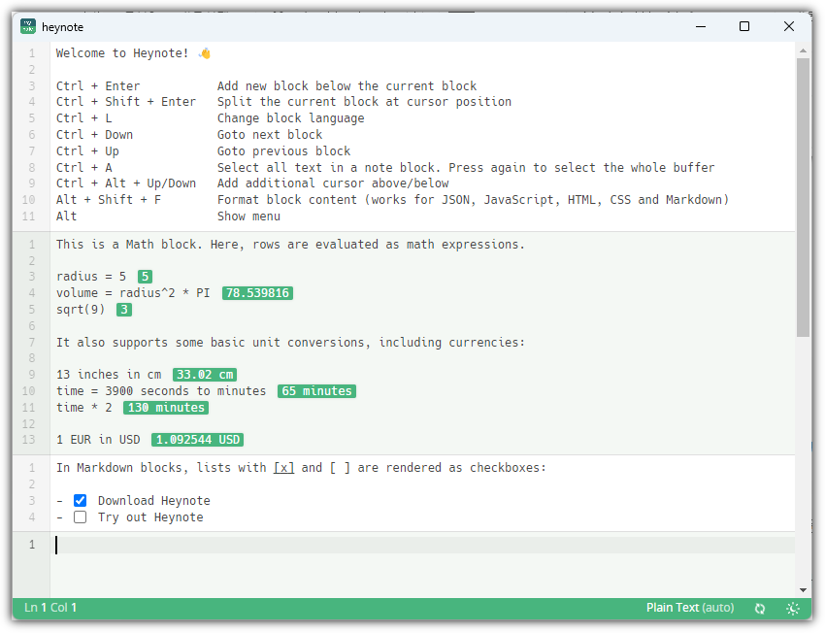Screen dimensions: 825x633
Task: Click the 33.02 cm result badge
Action: pyautogui.click(x=205, y=375)
